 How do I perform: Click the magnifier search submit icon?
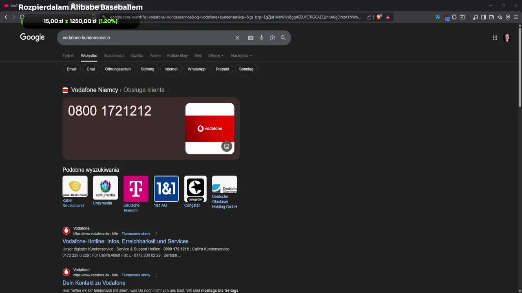click(x=283, y=37)
